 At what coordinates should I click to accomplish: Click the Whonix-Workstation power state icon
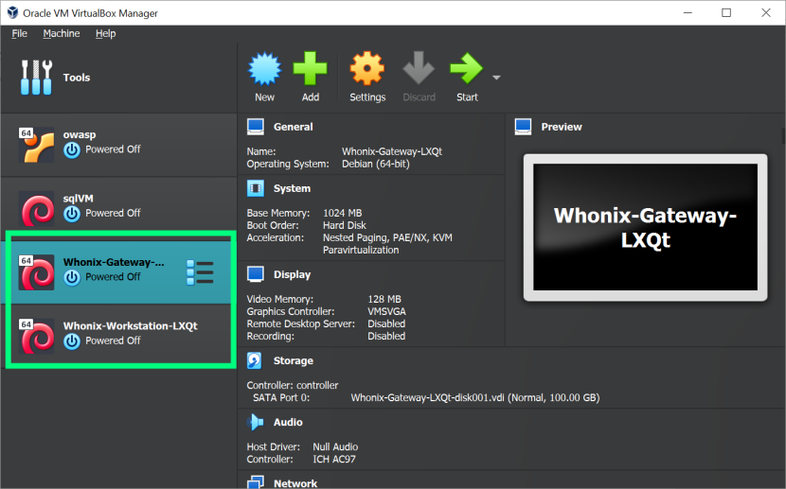point(72,341)
